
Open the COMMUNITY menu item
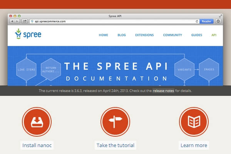(172, 35)
